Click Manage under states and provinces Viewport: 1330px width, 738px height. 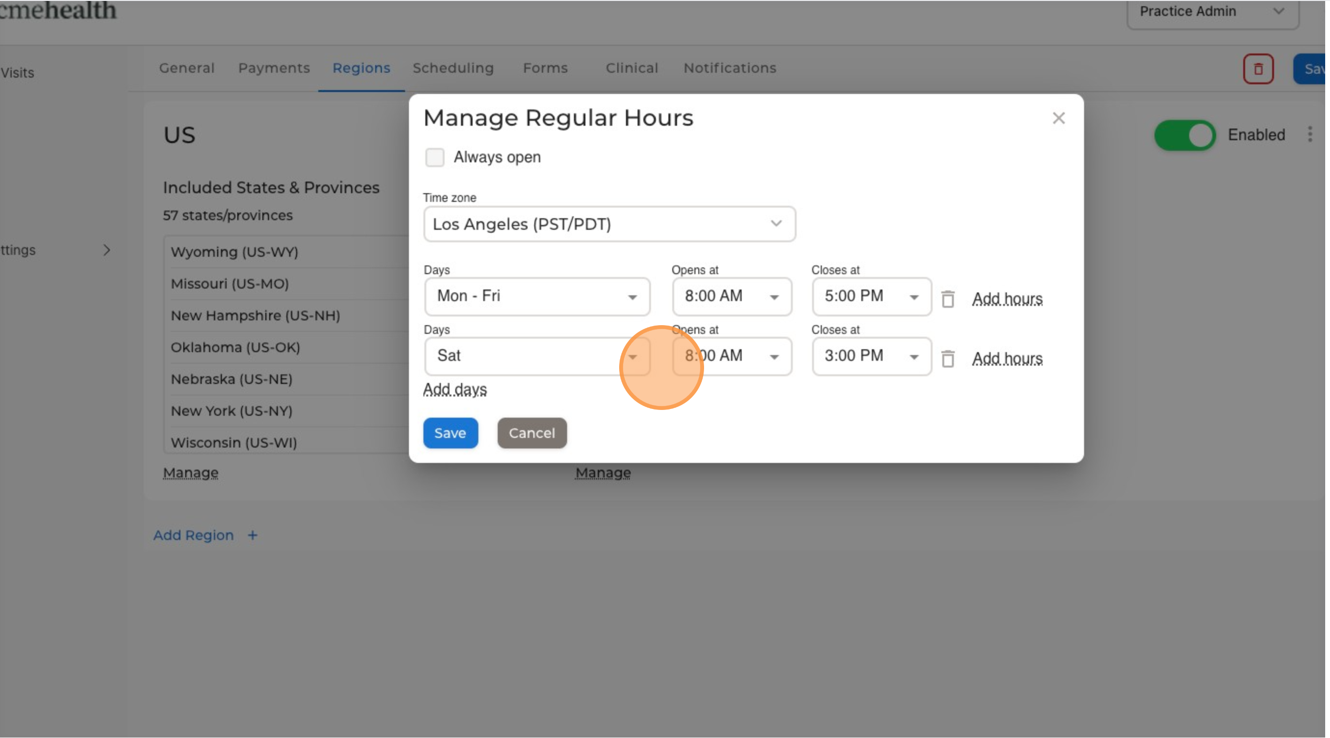click(190, 473)
